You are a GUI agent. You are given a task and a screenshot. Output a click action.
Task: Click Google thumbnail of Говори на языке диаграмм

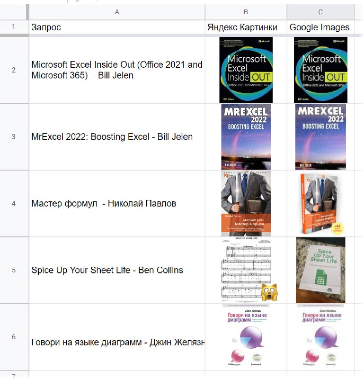(320, 336)
